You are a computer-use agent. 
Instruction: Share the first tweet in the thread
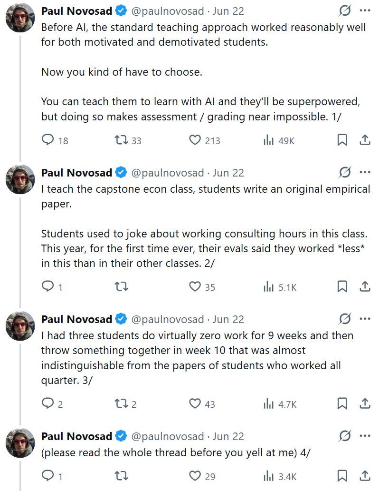(x=365, y=140)
